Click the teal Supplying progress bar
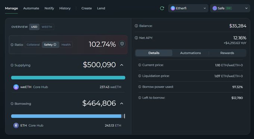 68,78
